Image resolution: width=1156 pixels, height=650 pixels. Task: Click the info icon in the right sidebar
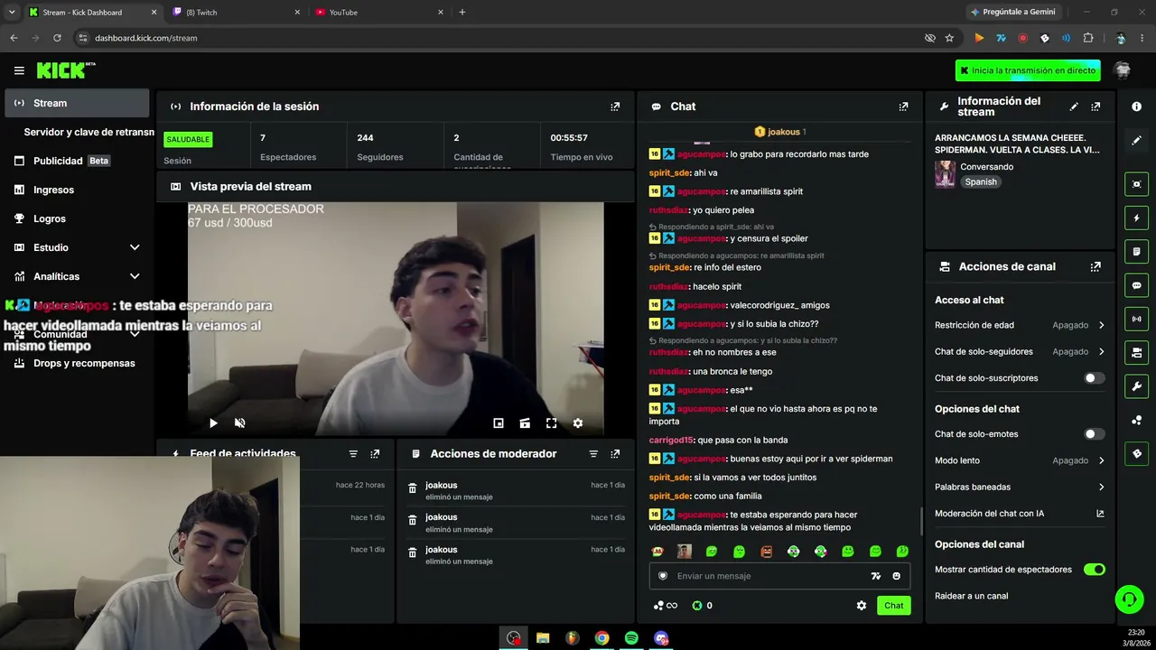pyautogui.click(x=1137, y=107)
